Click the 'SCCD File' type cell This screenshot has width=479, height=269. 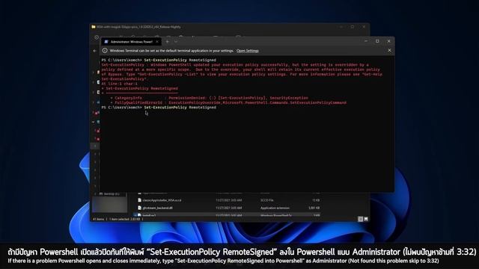pos(266,200)
